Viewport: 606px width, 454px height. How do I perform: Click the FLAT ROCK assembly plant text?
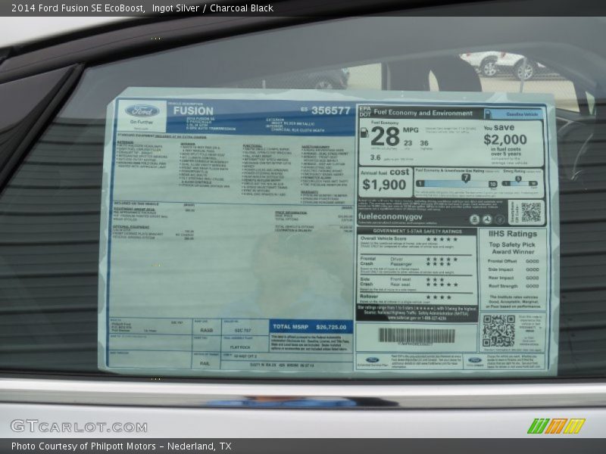pos(240,347)
